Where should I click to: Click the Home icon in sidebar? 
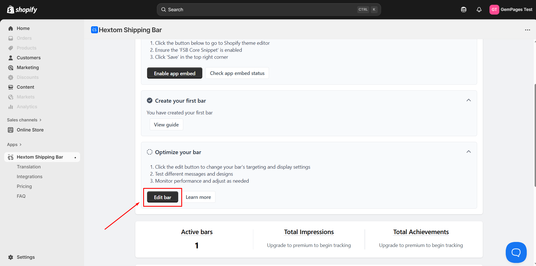coord(11,29)
